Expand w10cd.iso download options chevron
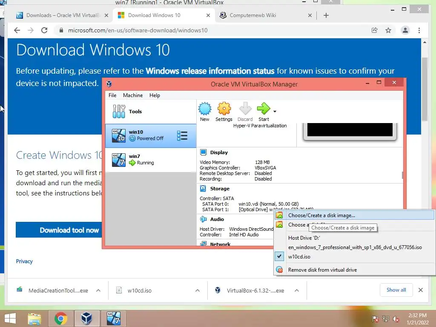Screen dimensions: 436x327 (198, 290)
